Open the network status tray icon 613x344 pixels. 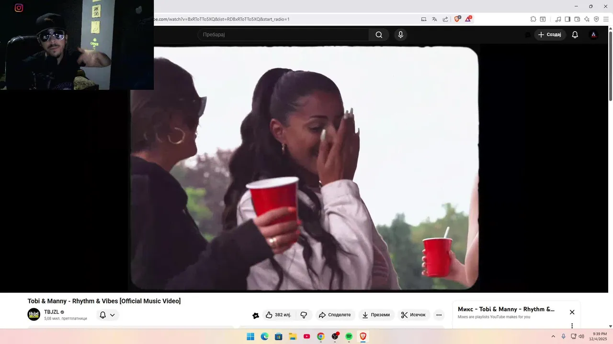[x=574, y=336]
